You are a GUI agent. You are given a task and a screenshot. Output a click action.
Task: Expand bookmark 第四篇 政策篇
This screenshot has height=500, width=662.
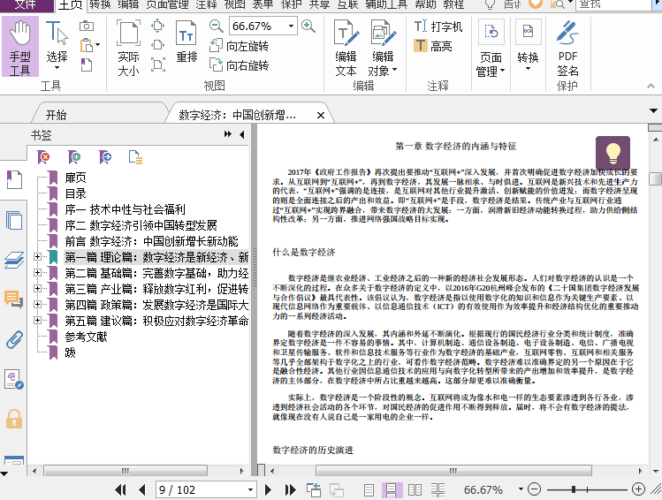tap(38, 304)
